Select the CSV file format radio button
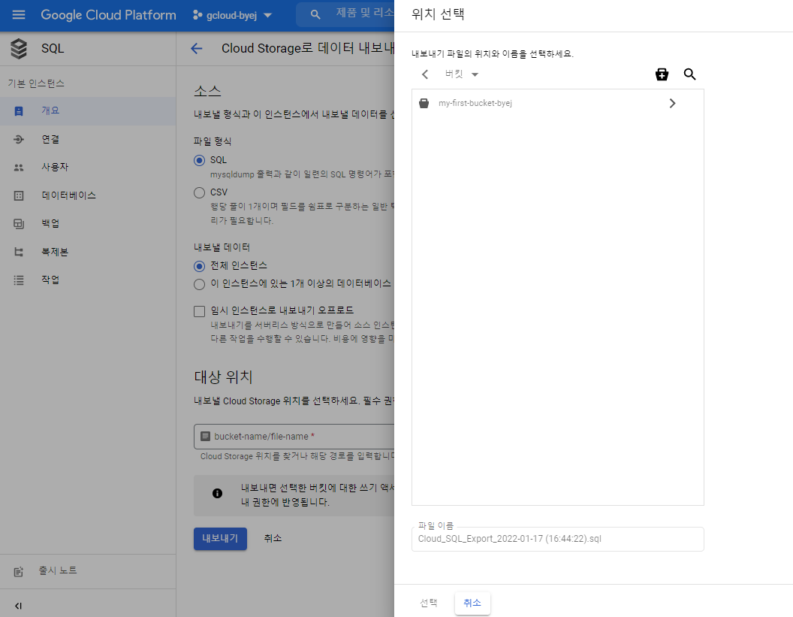793x617 pixels. coord(199,193)
